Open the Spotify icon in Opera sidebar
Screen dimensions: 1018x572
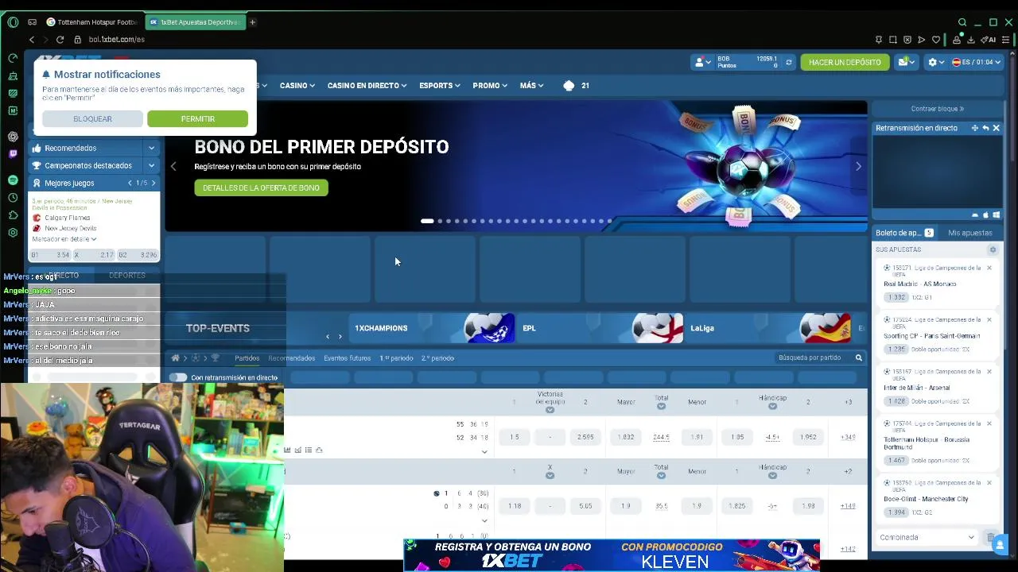[13, 180]
